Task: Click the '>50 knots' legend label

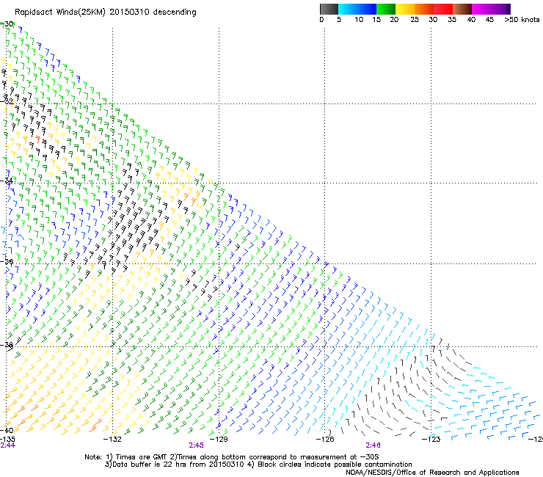Action: [522, 20]
